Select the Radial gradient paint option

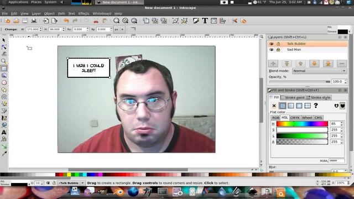299,106
